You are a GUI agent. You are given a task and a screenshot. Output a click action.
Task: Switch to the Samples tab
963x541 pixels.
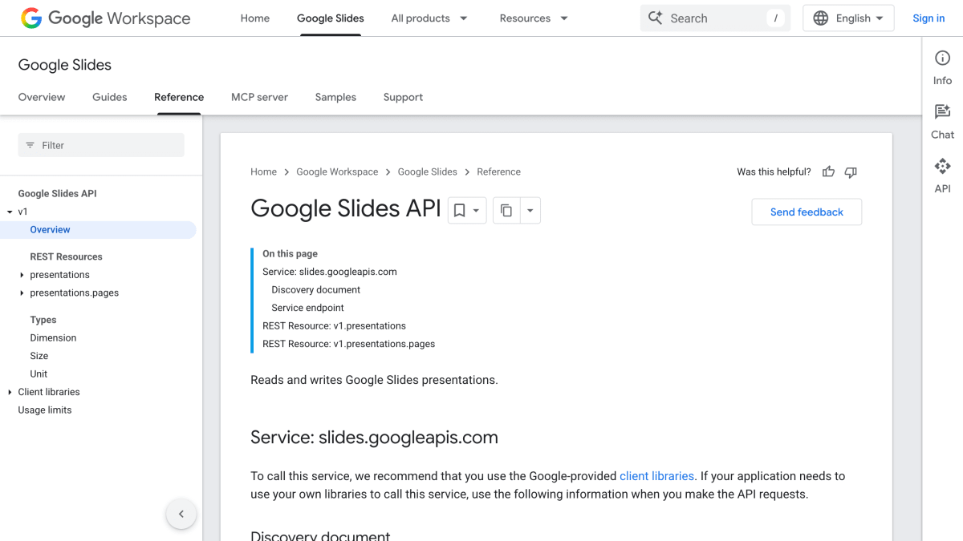coord(335,97)
